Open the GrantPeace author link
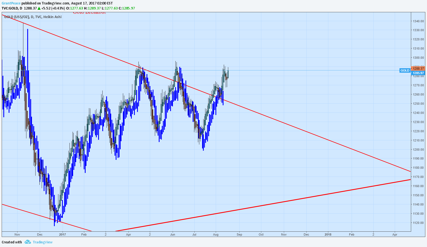The image size is (427, 247). 11,3
